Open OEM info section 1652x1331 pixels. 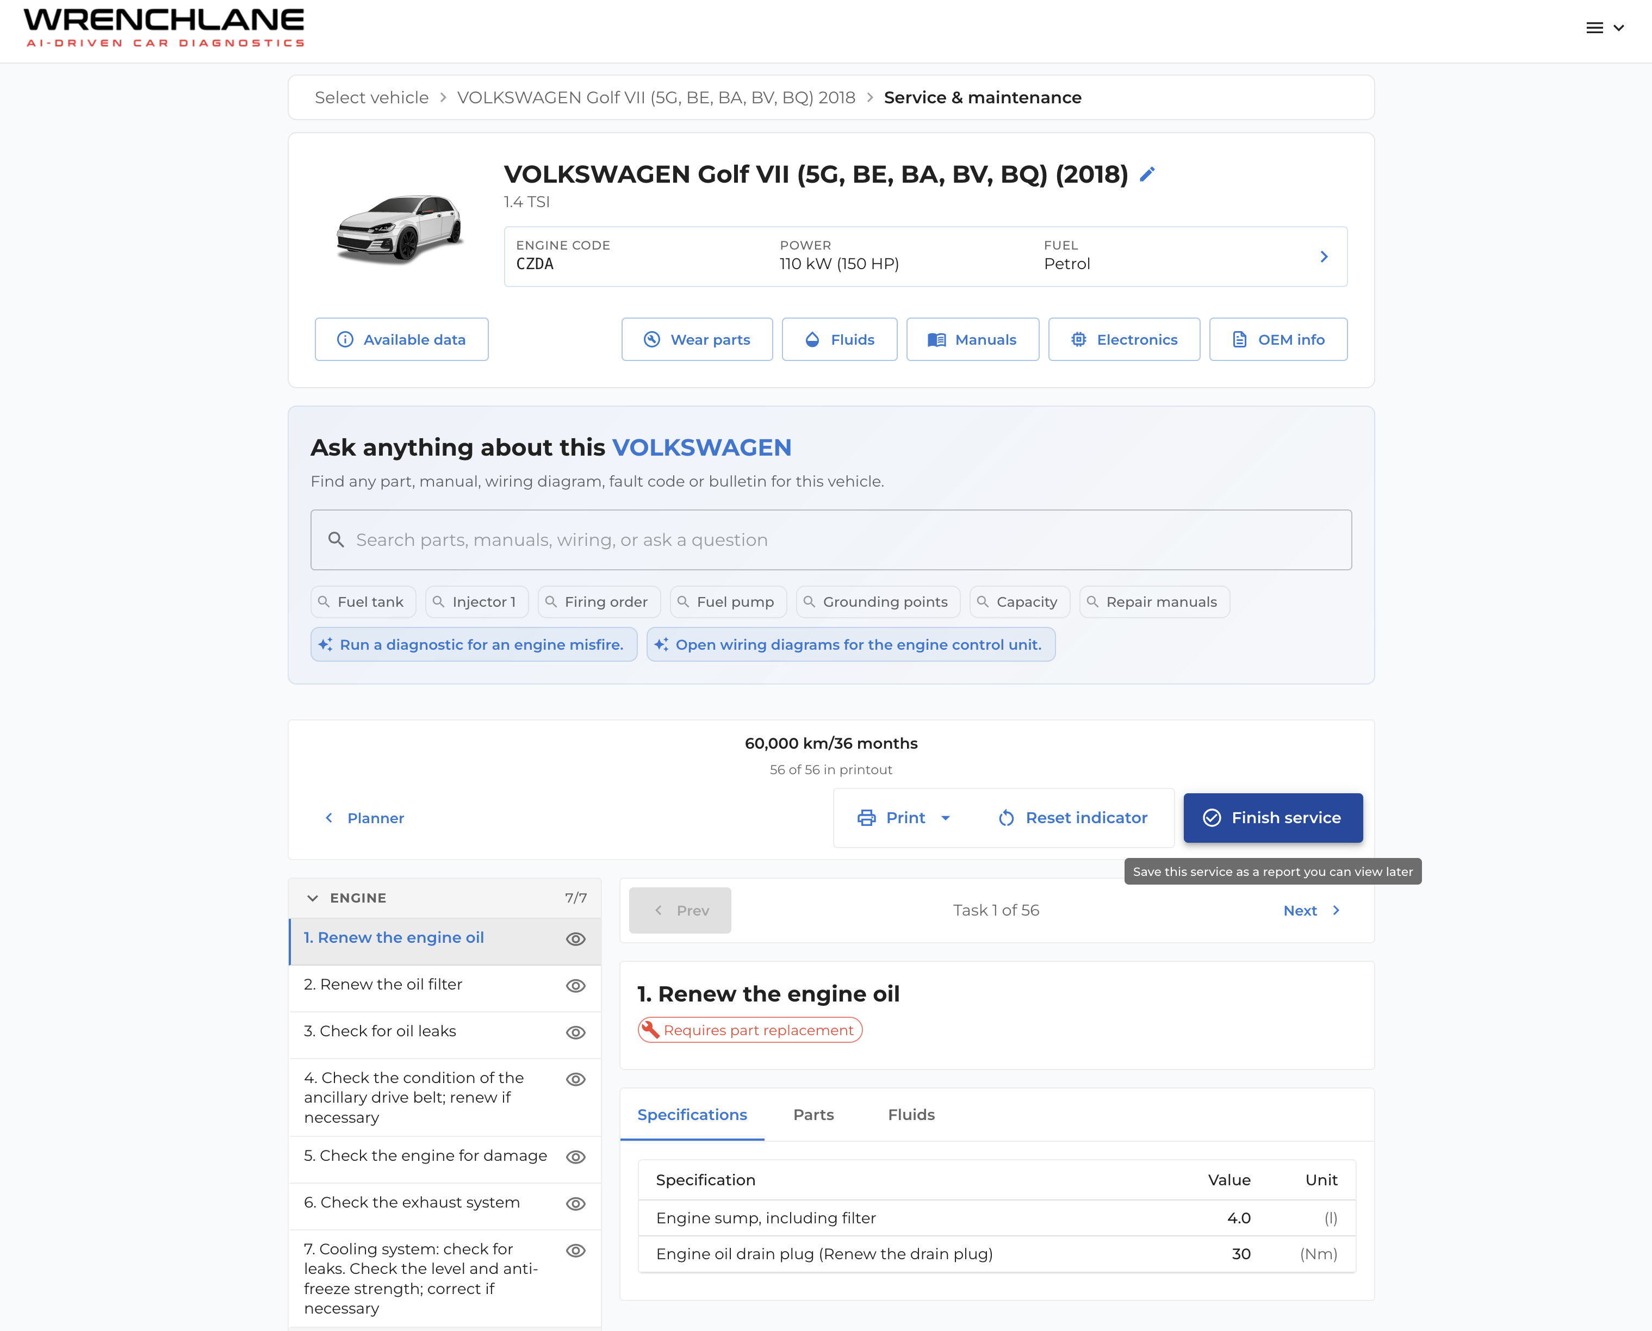(x=1278, y=340)
